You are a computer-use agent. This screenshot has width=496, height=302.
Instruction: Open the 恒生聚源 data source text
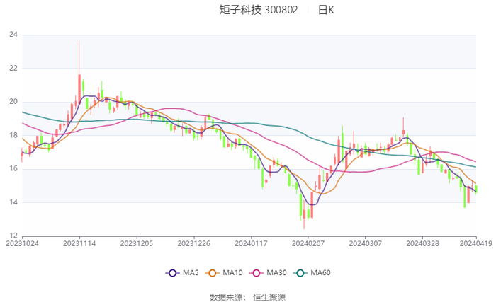[270, 297]
